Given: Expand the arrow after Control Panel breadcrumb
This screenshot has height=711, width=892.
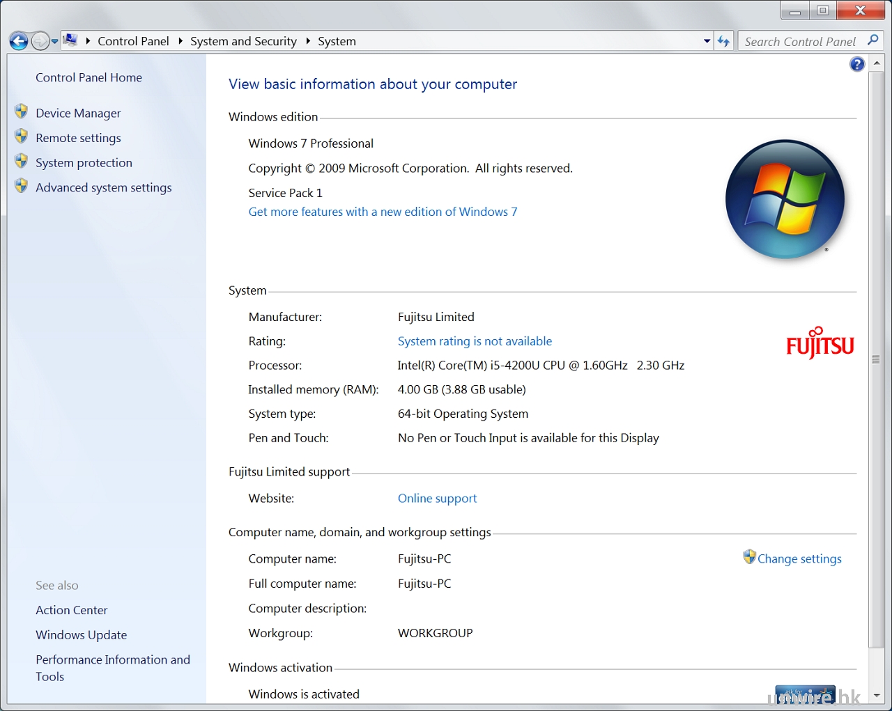Looking at the screenshot, I should 180,41.
